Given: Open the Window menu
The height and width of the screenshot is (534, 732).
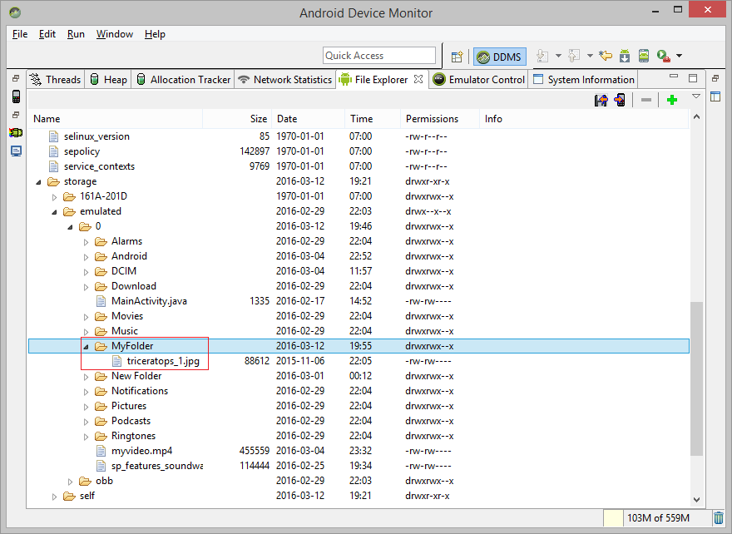Looking at the screenshot, I should (x=115, y=34).
